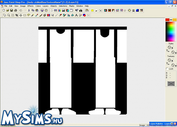177x127 pixels.
Task: Toggle the Layer Palette toolbar button
Action: coord(68,11)
